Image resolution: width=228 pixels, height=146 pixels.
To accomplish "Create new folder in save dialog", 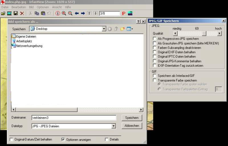I will pos(123,29).
